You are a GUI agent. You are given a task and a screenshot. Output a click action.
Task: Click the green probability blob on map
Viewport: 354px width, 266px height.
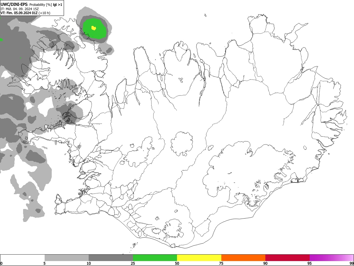(x=95, y=29)
